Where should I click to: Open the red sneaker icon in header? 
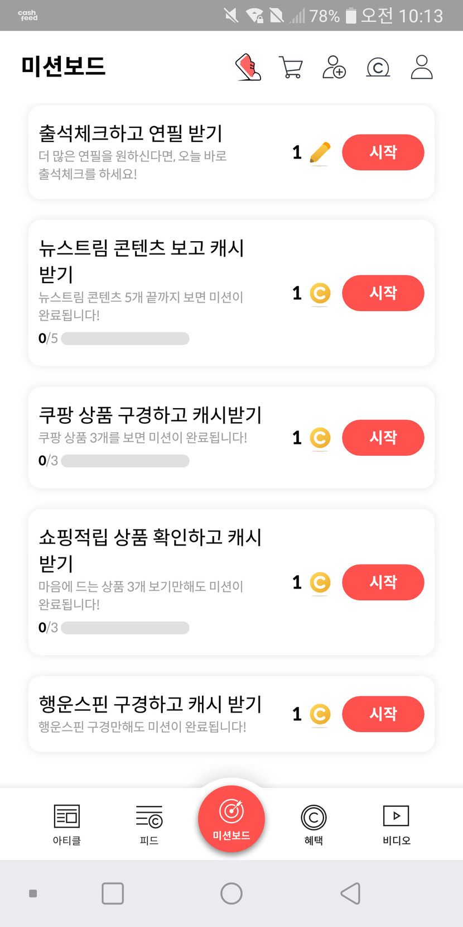[249, 68]
